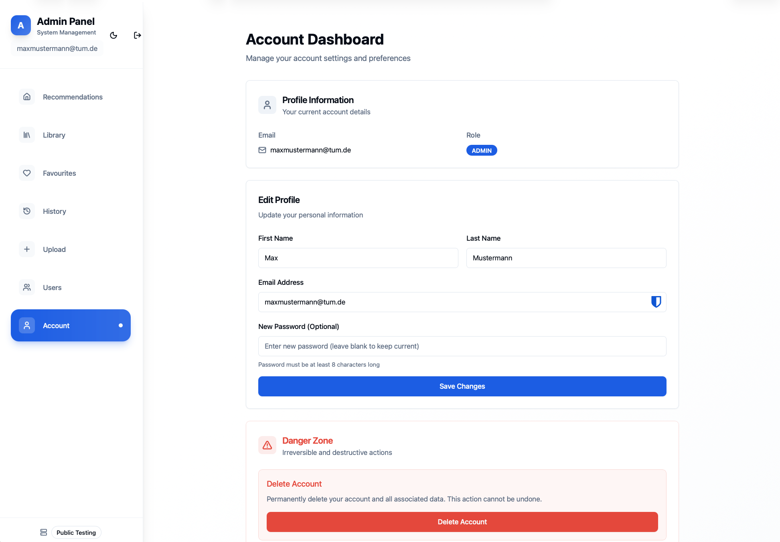Click the Recommendations home icon

(27, 97)
